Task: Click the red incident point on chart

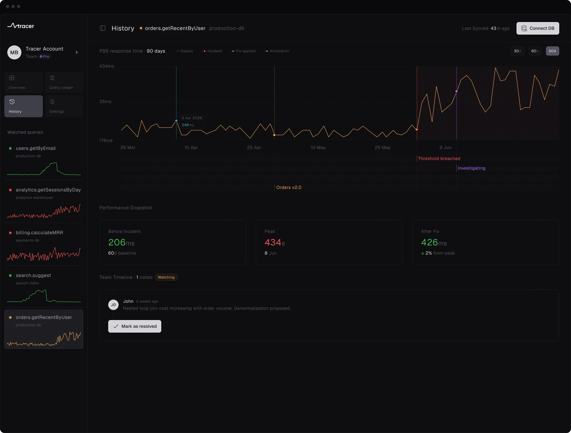Action: pos(417,129)
